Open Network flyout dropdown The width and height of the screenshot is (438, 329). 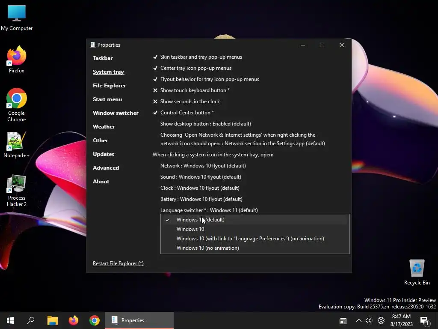203,166
